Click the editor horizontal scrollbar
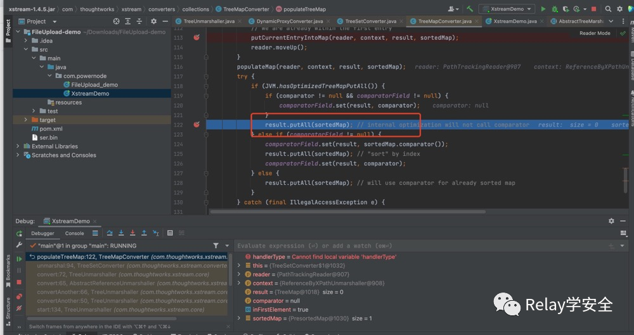 [347, 212]
